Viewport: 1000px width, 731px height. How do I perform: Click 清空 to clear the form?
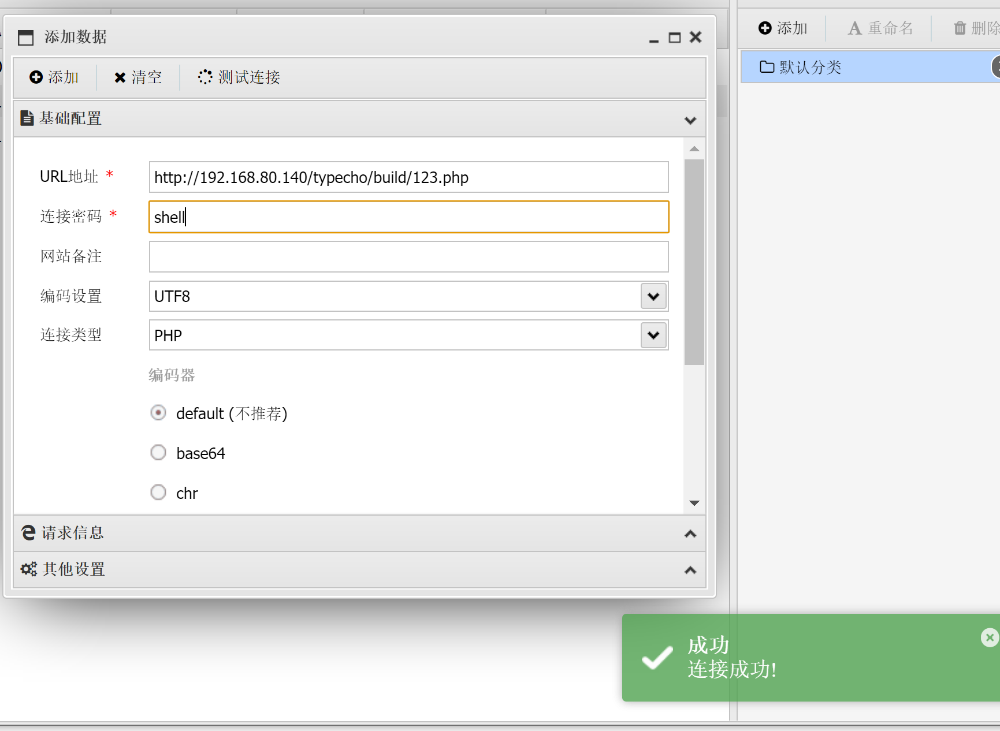click(x=138, y=77)
